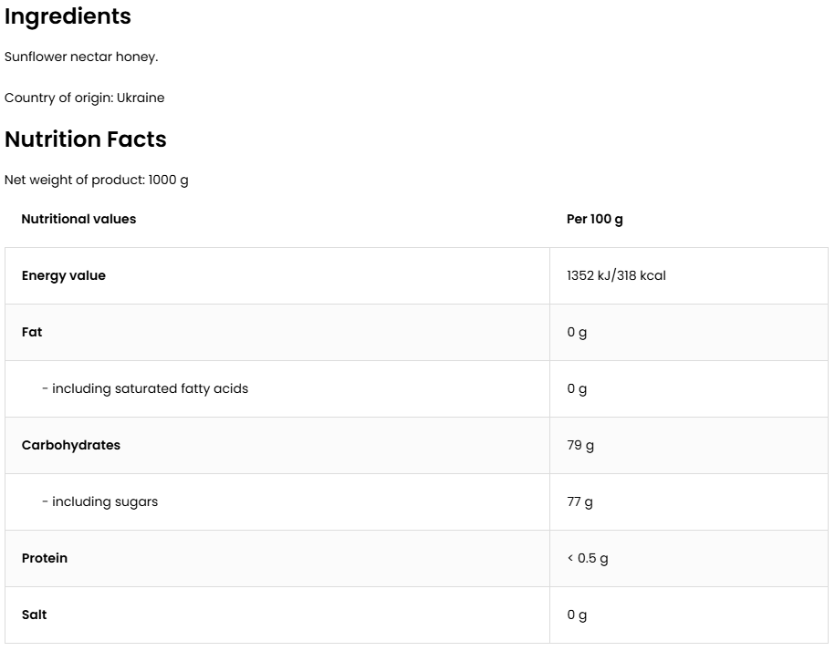Click the 0 g value in Salt row
The height and width of the screenshot is (651, 835).
click(x=577, y=615)
